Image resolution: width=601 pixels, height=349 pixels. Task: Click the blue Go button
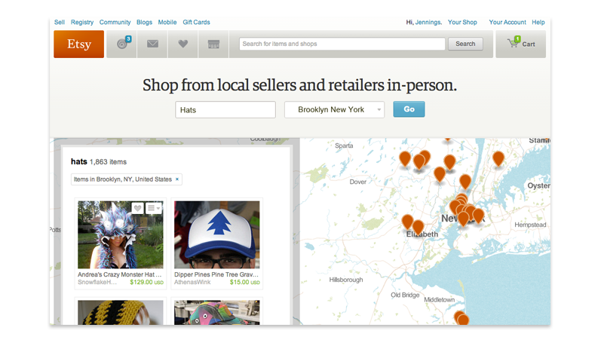click(409, 109)
